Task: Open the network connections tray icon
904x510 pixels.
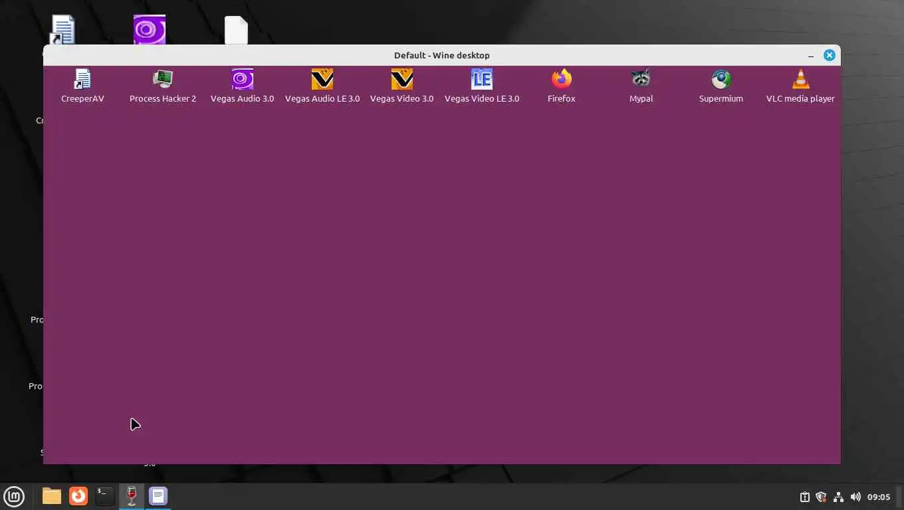Action: pos(838,497)
